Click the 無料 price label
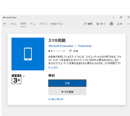 [51, 76]
